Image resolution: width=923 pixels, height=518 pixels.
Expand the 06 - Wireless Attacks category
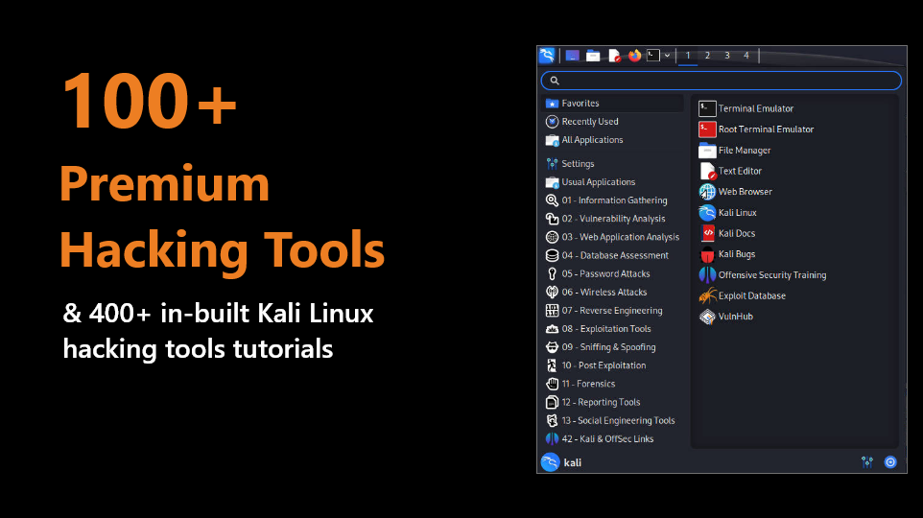coord(603,293)
